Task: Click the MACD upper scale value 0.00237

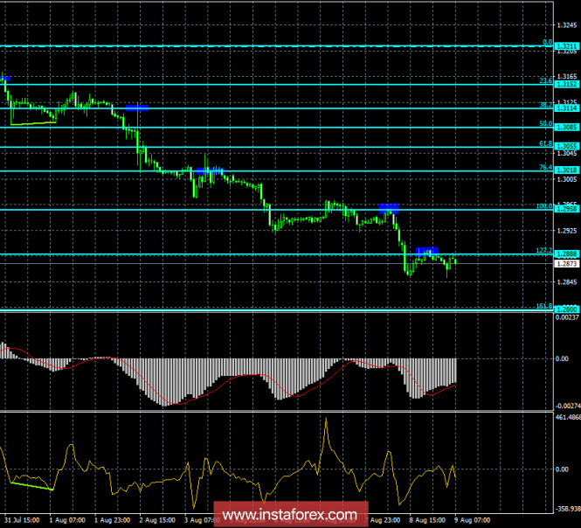Action: pyautogui.click(x=567, y=317)
